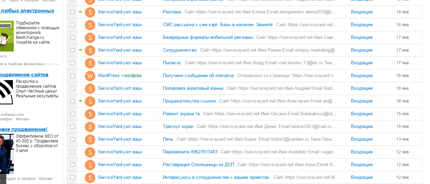The height and width of the screenshot is (184, 430).
Task: Check the box for Реставрация Столешницы из ДСП
Action: pos(72,165)
